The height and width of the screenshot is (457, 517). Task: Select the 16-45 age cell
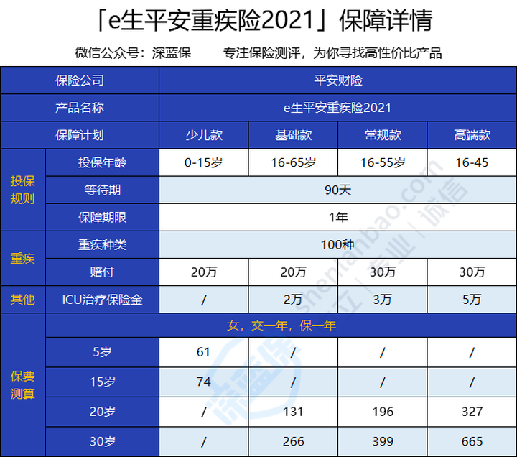pyautogui.click(x=472, y=162)
